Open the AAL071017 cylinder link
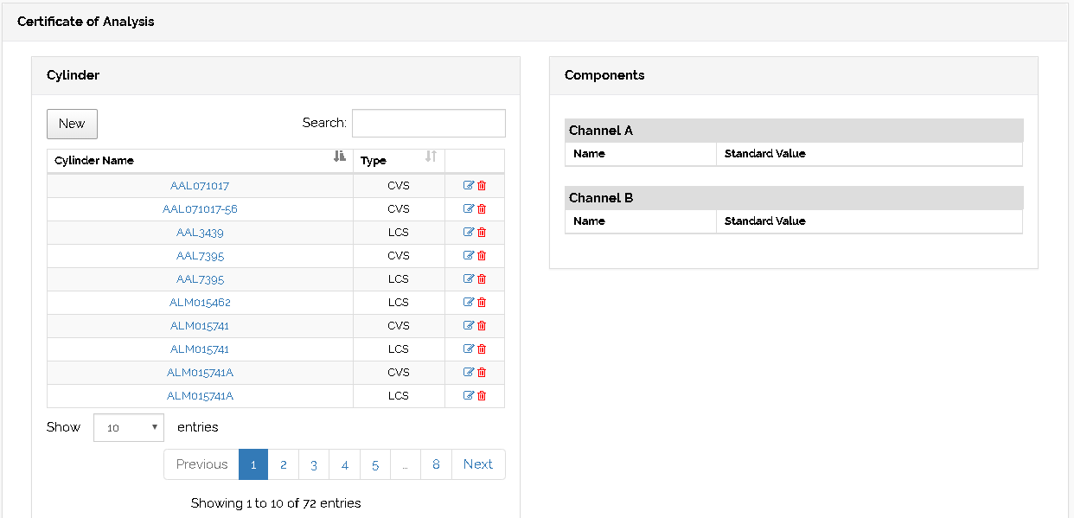The image size is (1074, 518). click(x=200, y=186)
